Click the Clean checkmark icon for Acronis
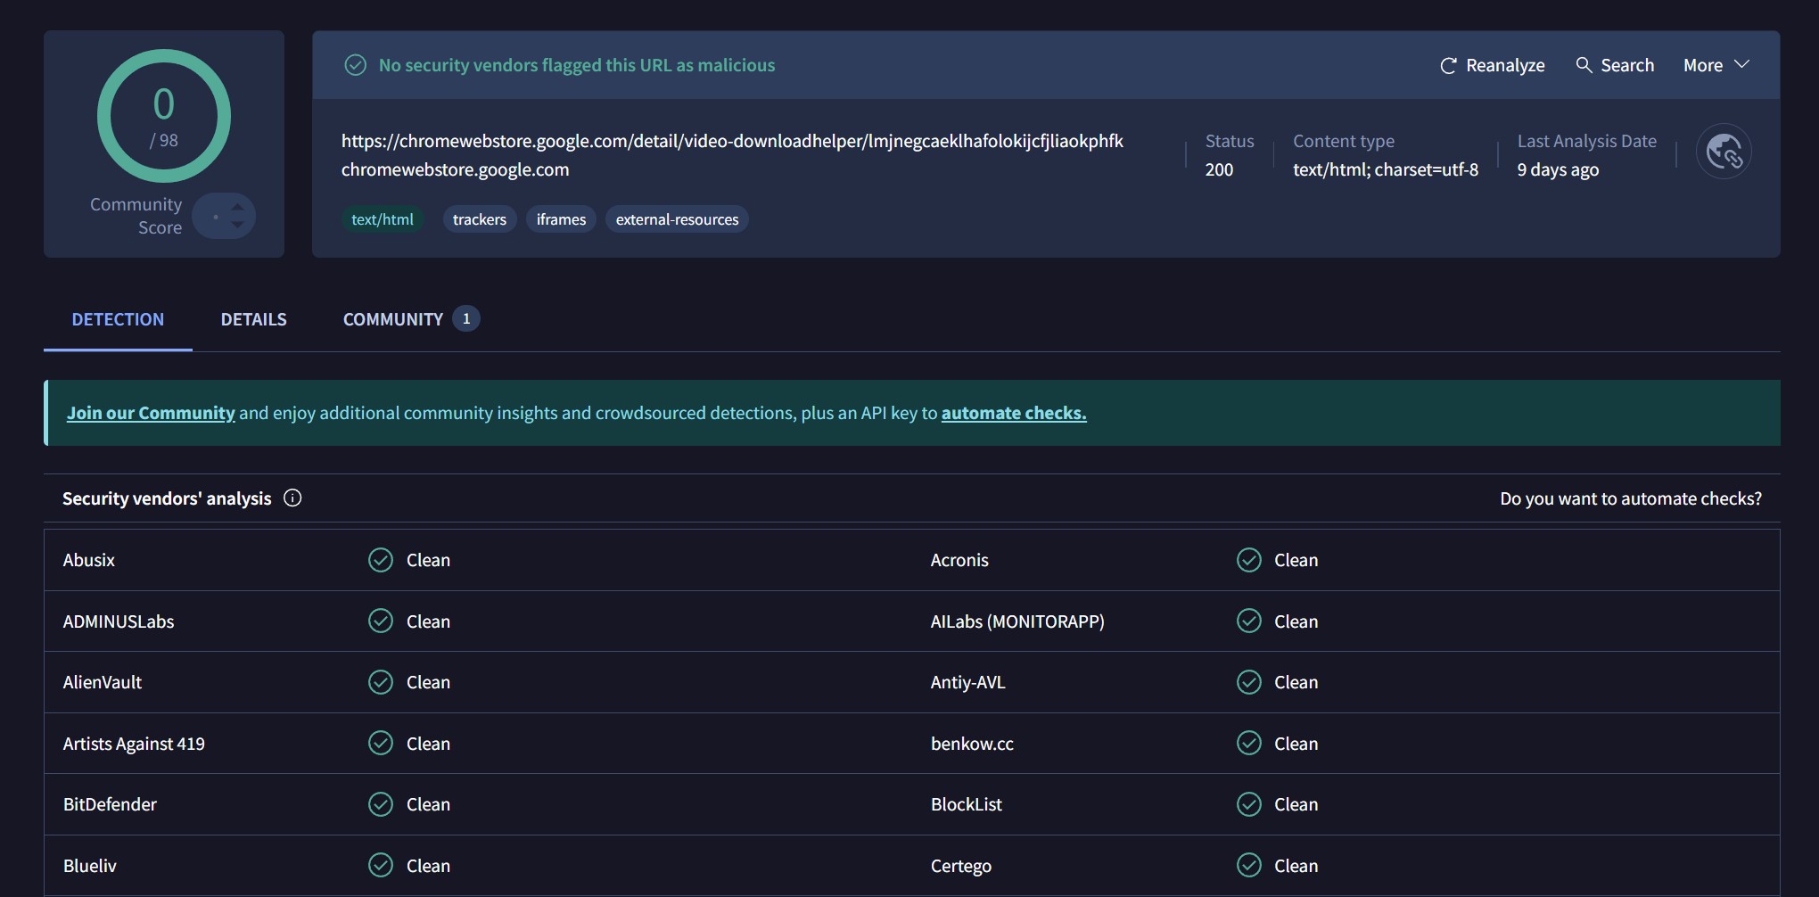The image size is (1819, 897). pos(1248,560)
